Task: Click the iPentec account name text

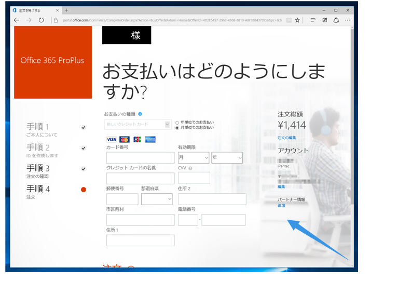Action: (283, 166)
